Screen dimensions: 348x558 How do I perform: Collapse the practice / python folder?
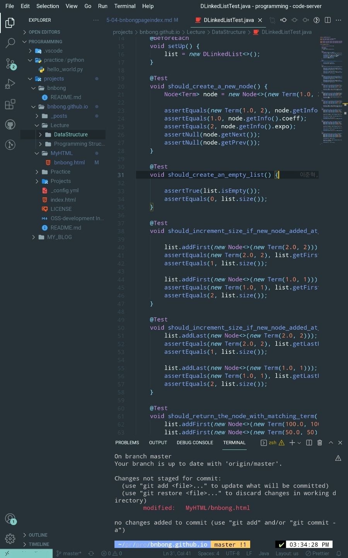pos(63,60)
